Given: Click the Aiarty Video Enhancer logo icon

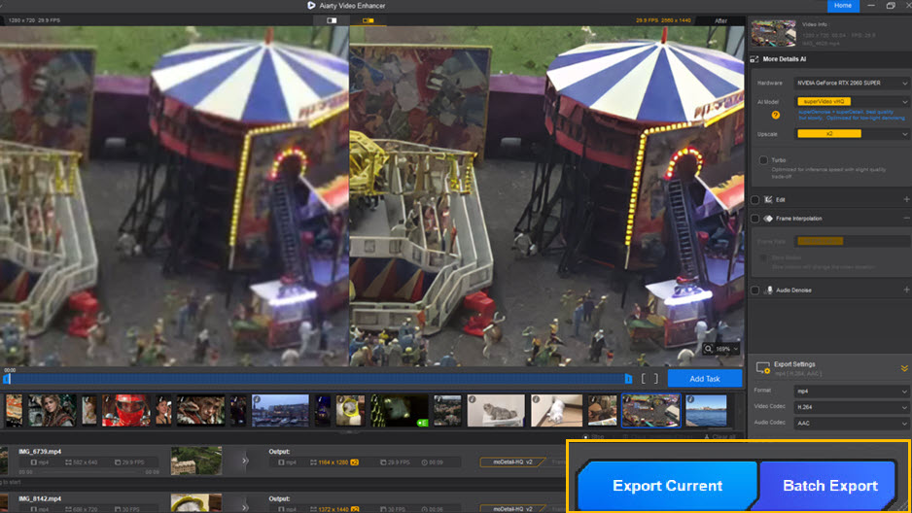Looking at the screenshot, I should pos(311,5).
